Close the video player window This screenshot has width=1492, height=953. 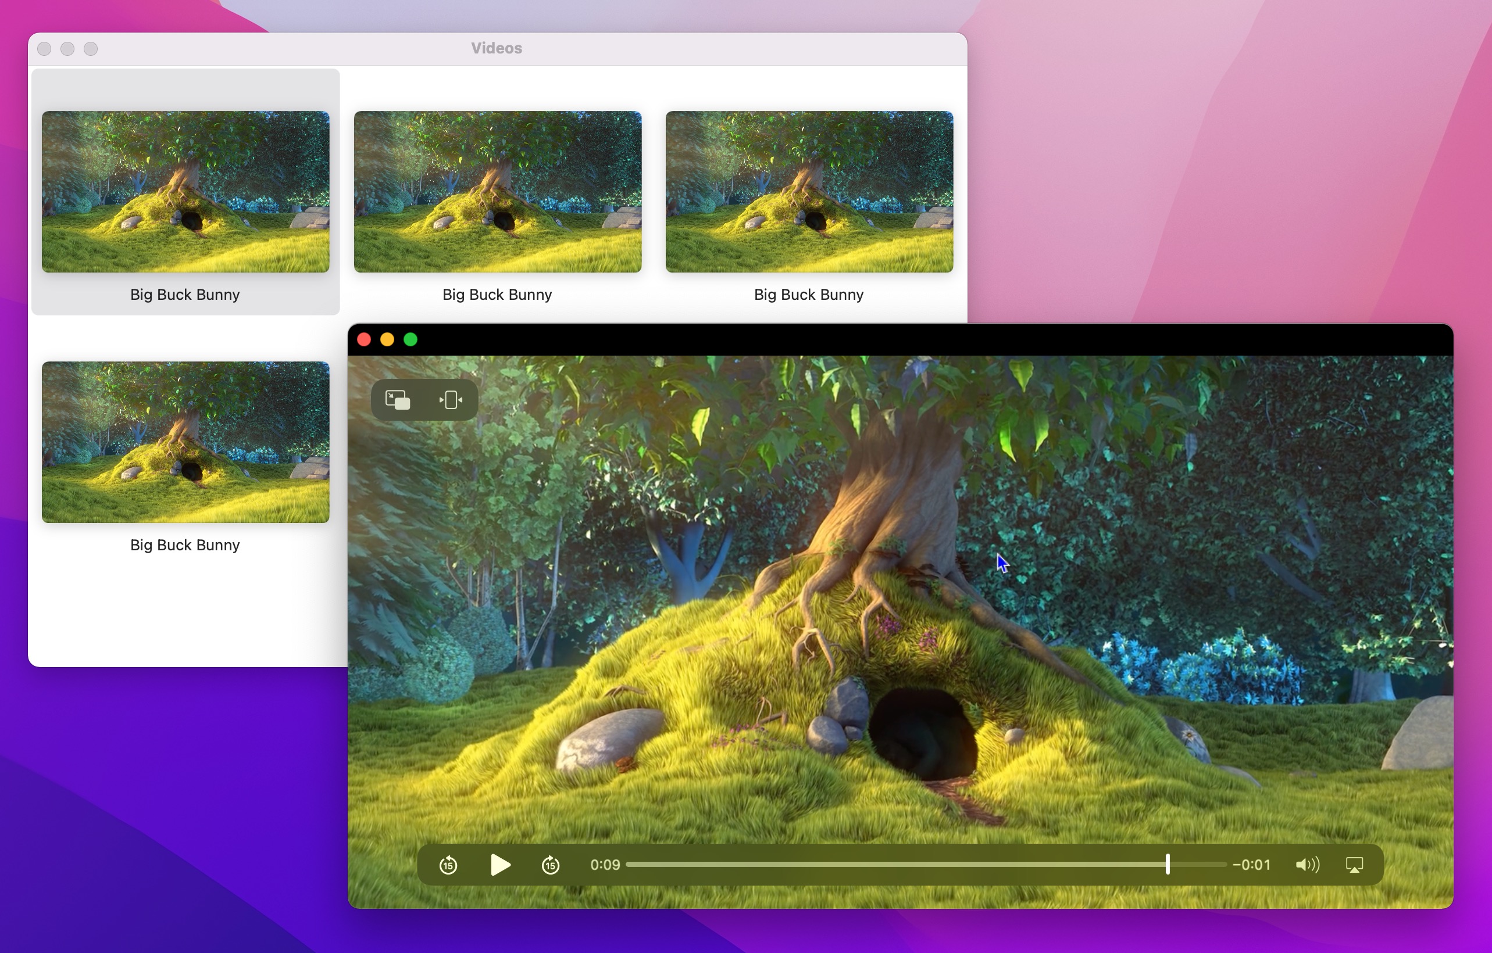365,339
